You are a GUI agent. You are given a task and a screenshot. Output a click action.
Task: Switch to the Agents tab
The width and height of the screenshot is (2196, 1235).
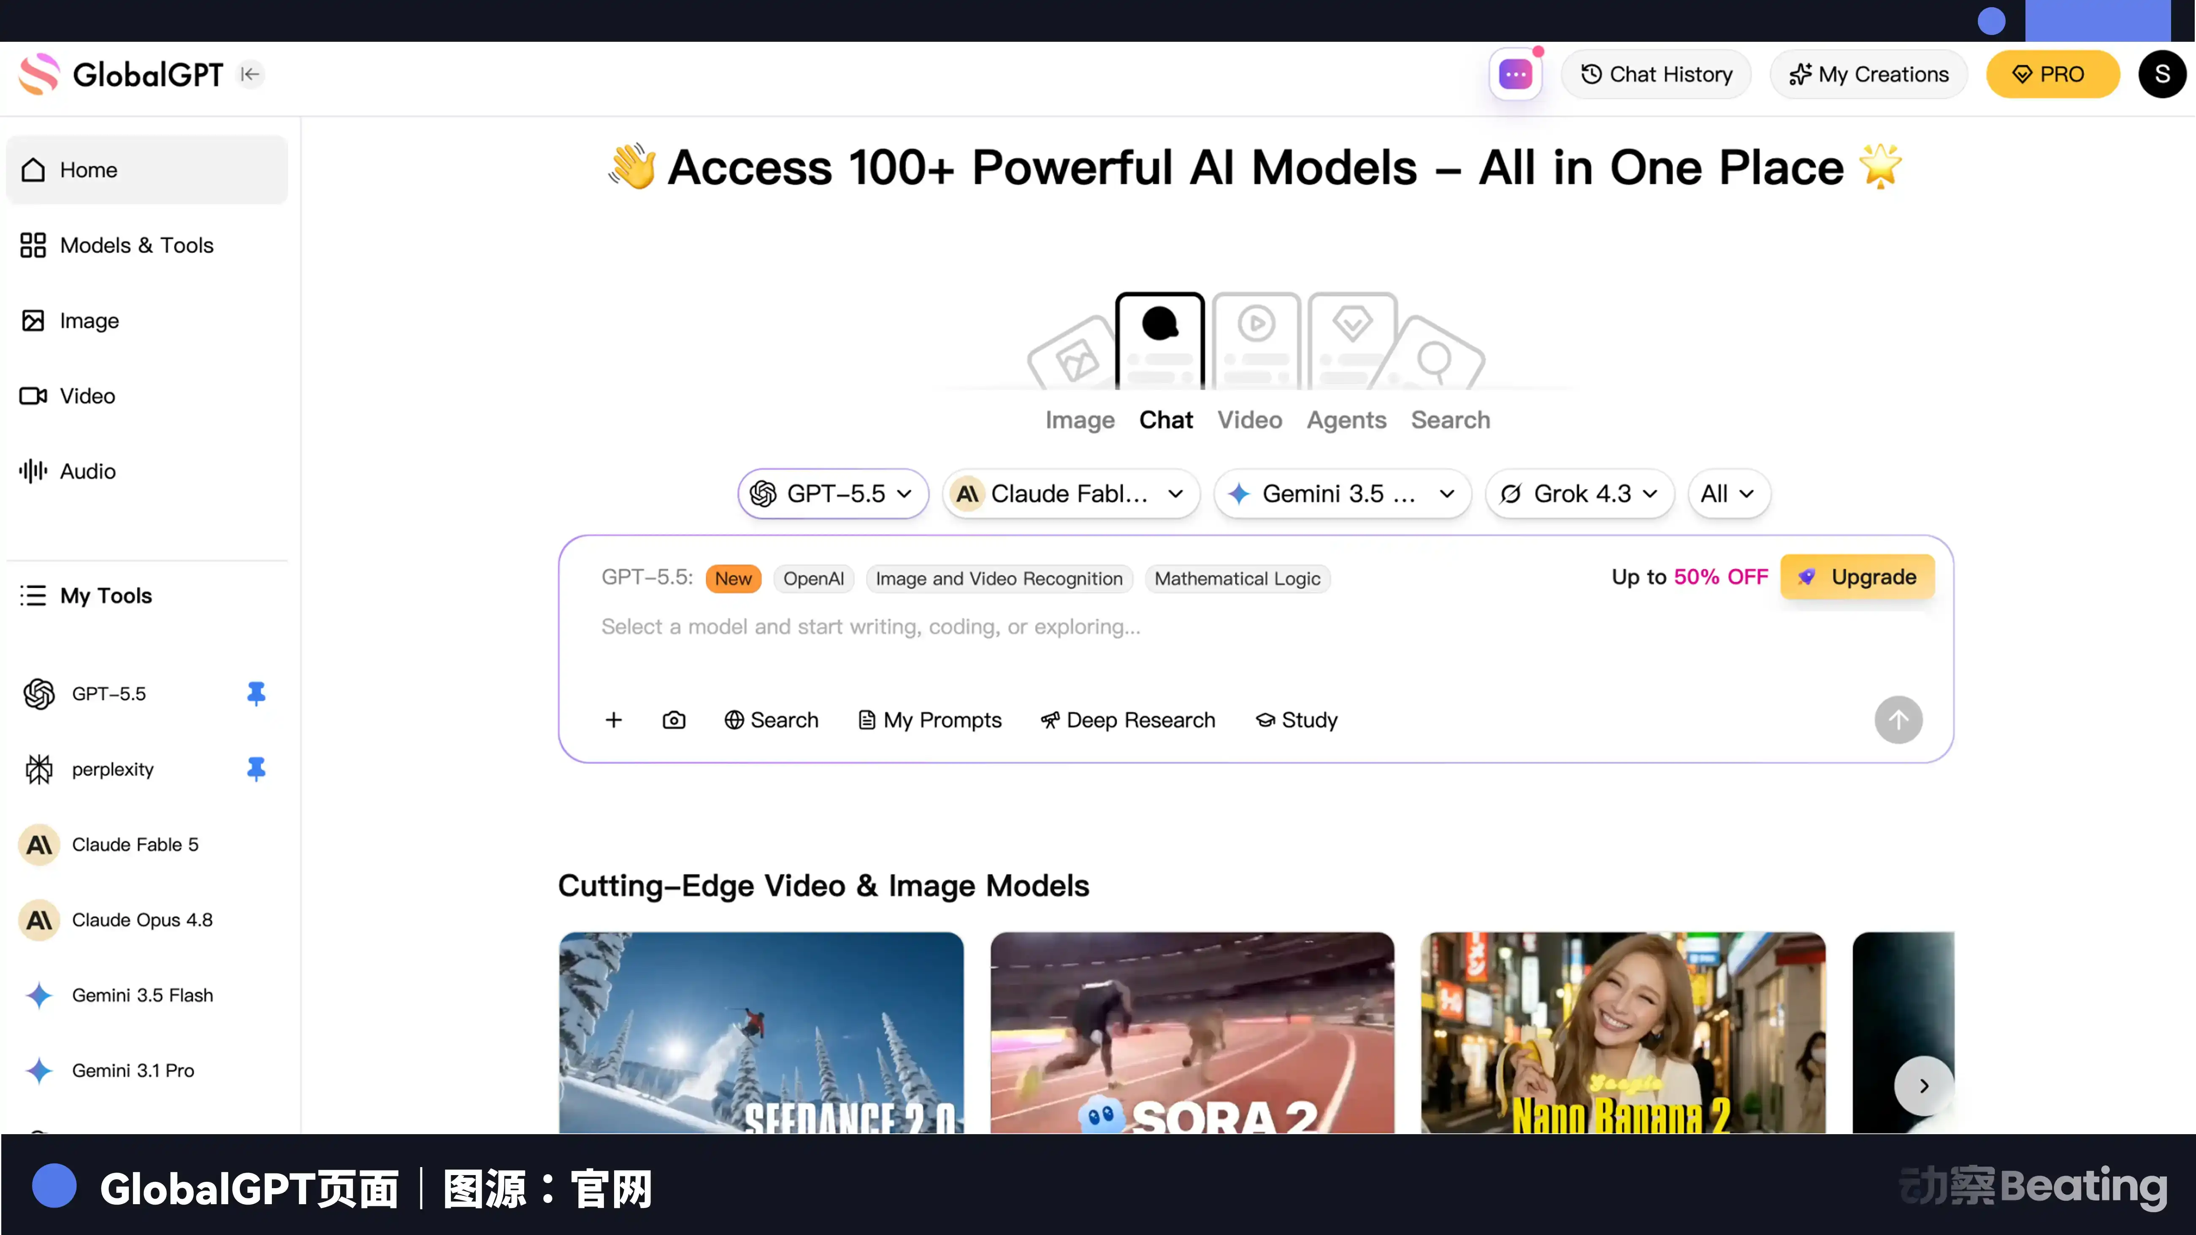coord(1346,419)
